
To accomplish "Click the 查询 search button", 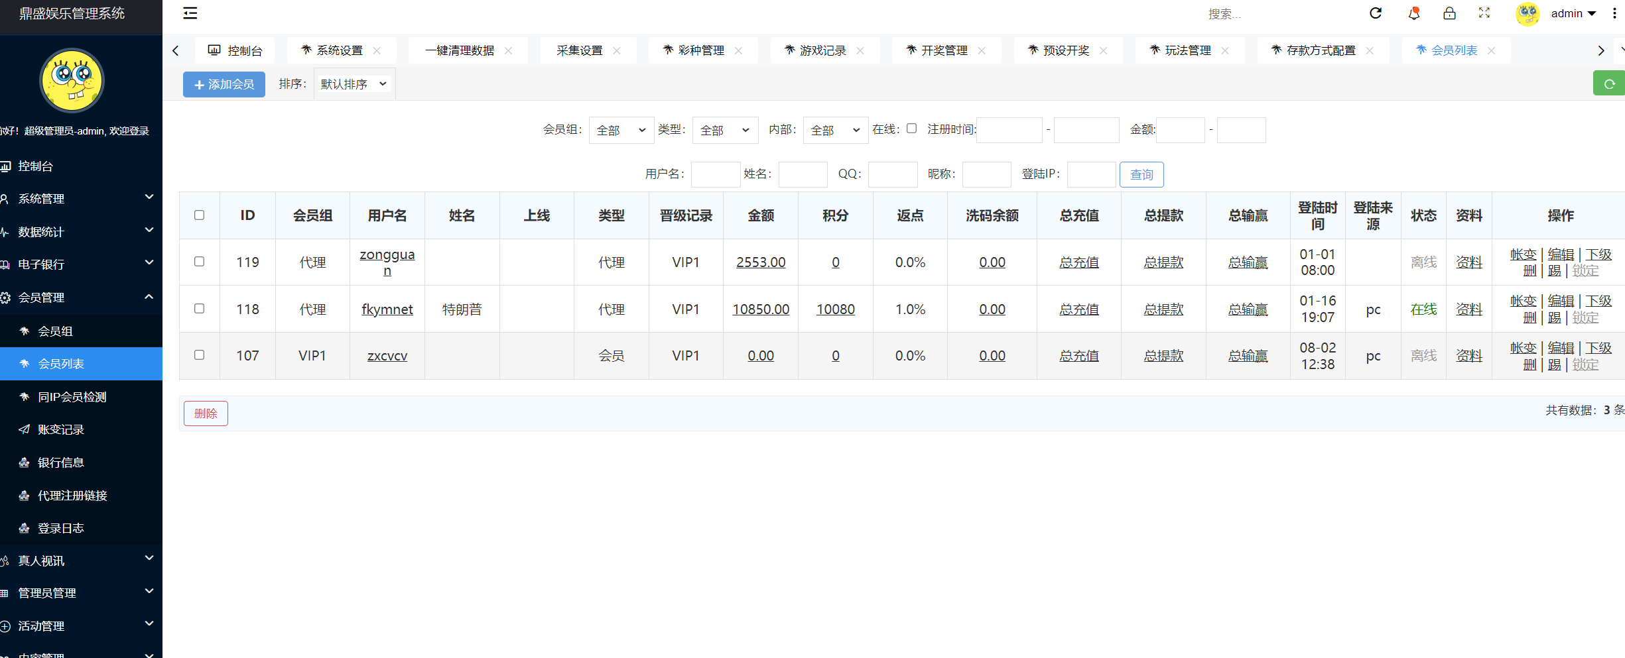I will (x=1141, y=174).
